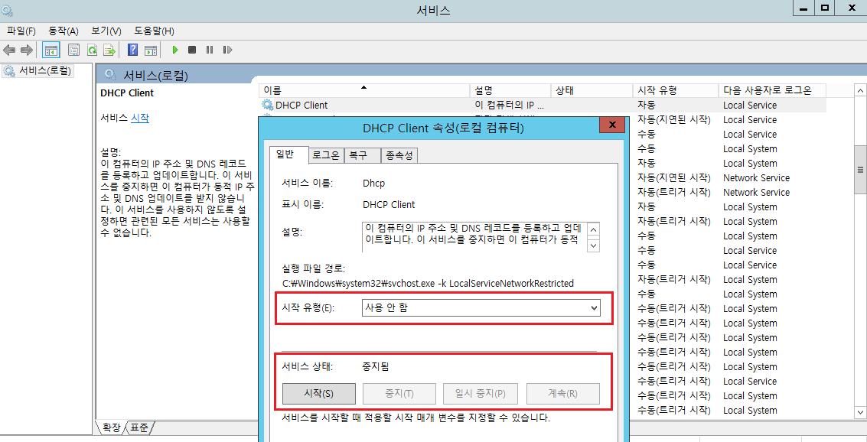Restart service with the toolbar restart icon
The width and height of the screenshot is (867, 442).
[227, 50]
